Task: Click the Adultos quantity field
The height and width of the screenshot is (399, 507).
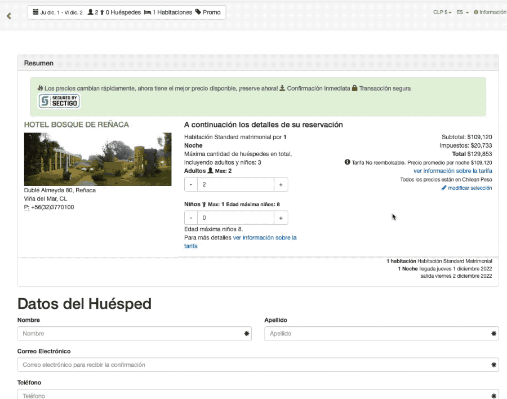Action: [x=235, y=184]
